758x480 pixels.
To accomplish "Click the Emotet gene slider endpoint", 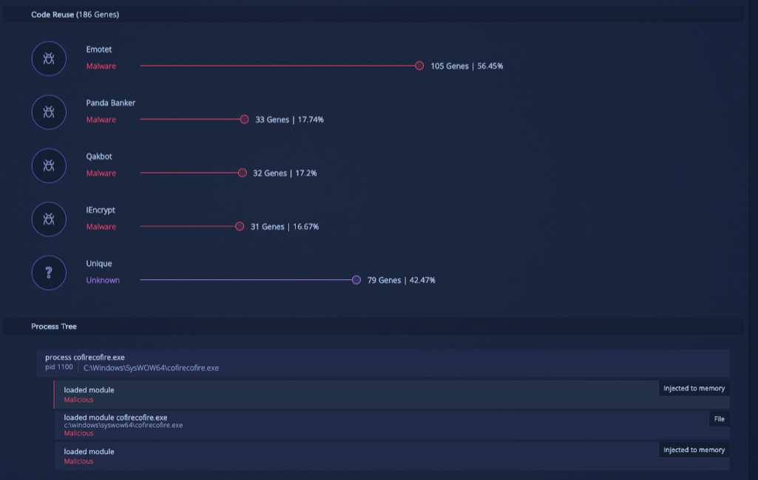I will coord(419,66).
